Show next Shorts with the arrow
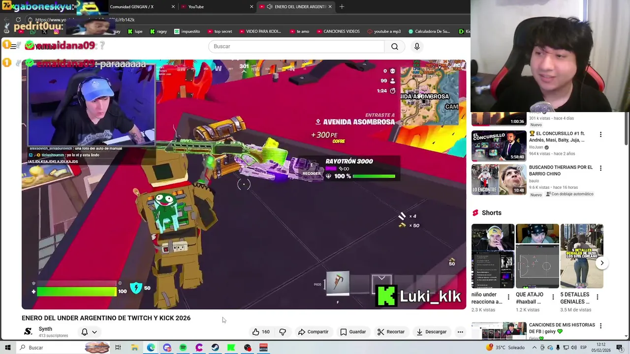This screenshot has height=354, width=630. (602, 263)
